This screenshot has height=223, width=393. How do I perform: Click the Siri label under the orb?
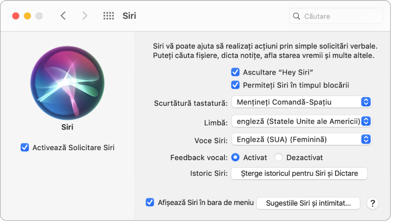pyautogui.click(x=67, y=127)
